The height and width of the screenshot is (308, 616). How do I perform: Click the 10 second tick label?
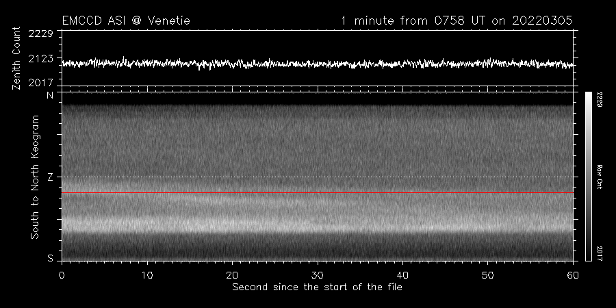coord(147,275)
